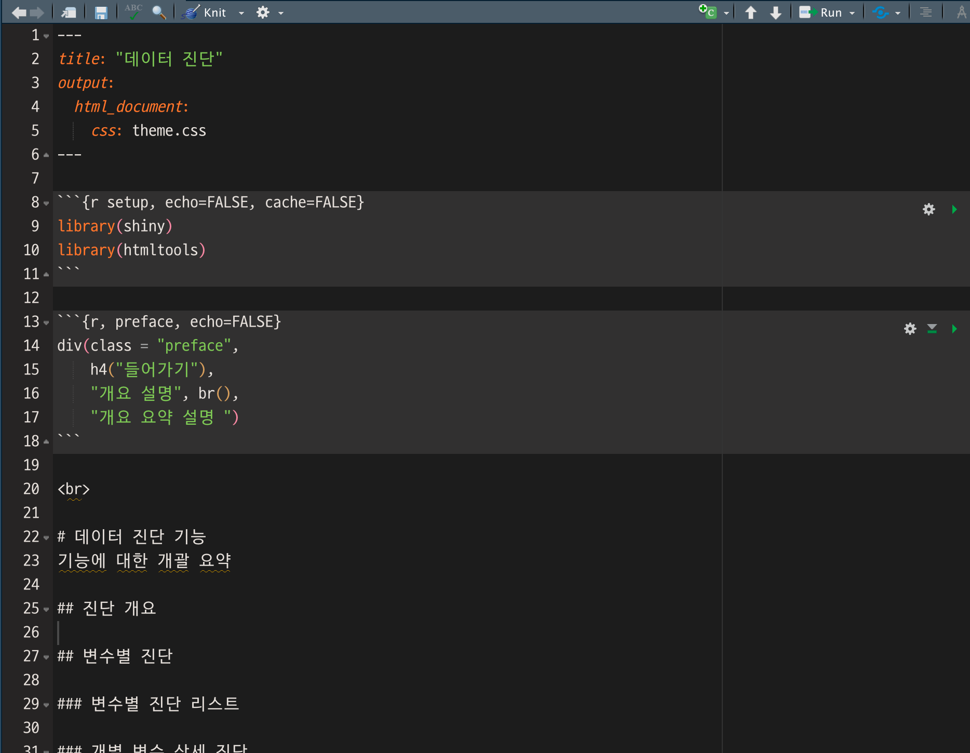Click div(class = "preface" line
Viewport: 970px width, 753px height.
pos(148,346)
